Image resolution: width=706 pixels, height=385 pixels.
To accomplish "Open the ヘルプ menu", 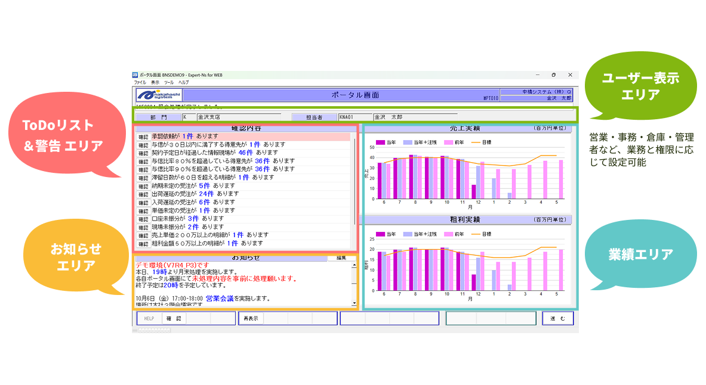I will tap(184, 82).
